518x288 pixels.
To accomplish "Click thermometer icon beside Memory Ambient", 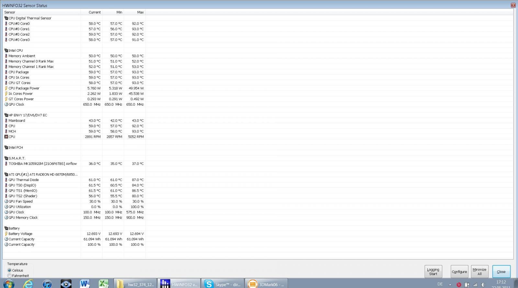I will click(6, 56).
